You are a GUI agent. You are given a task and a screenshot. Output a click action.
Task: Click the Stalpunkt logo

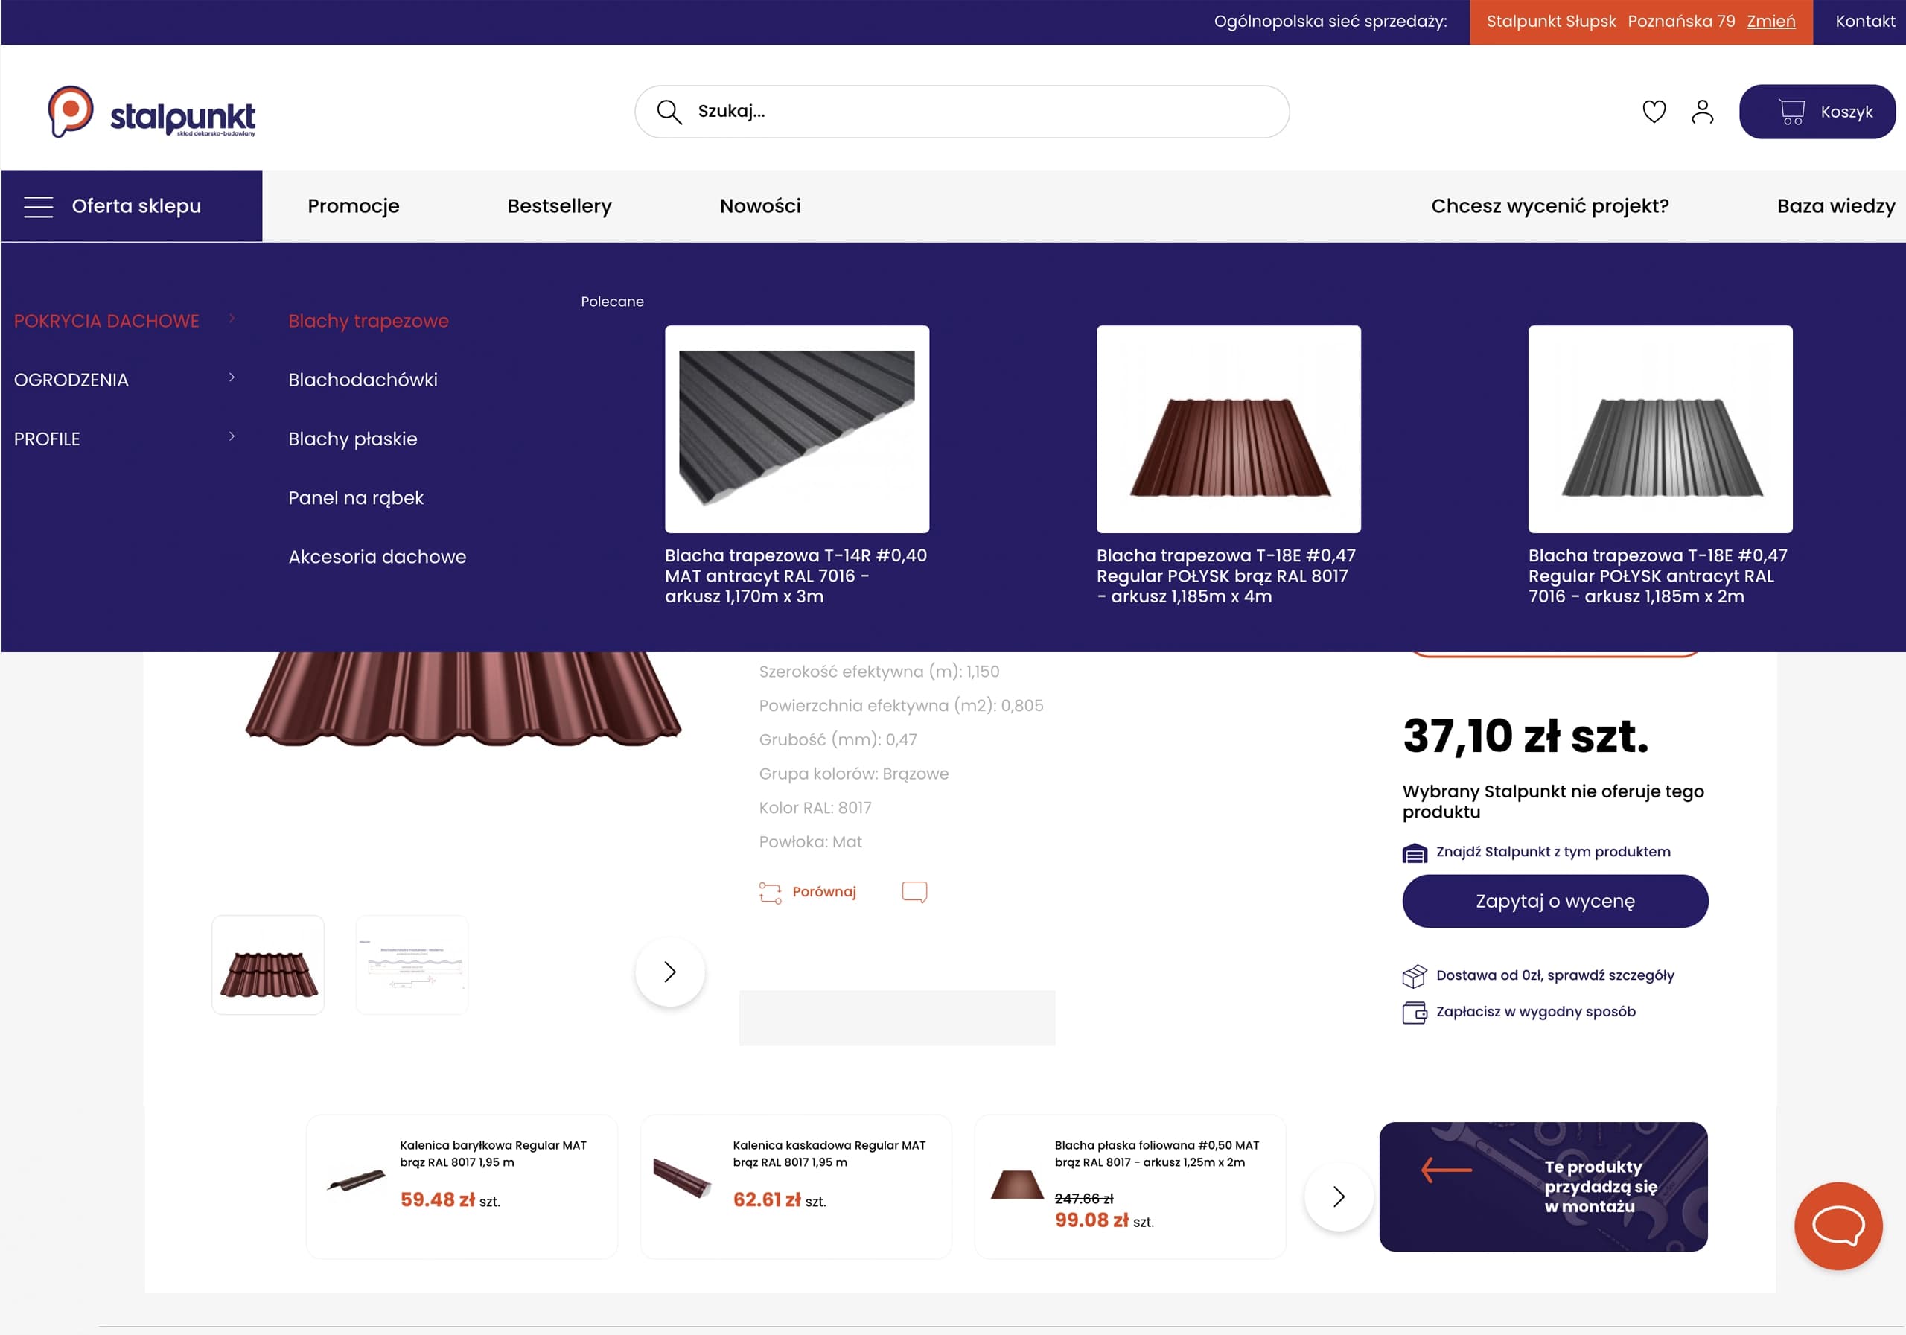152,112
